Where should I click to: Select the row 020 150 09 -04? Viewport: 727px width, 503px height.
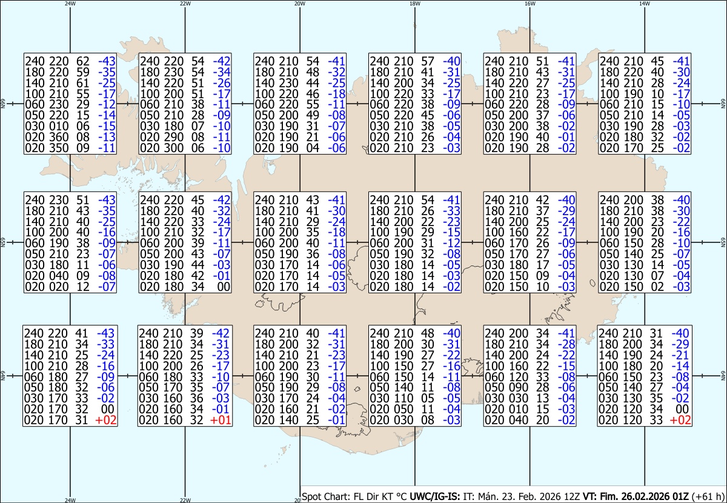(x=530, y=276)
